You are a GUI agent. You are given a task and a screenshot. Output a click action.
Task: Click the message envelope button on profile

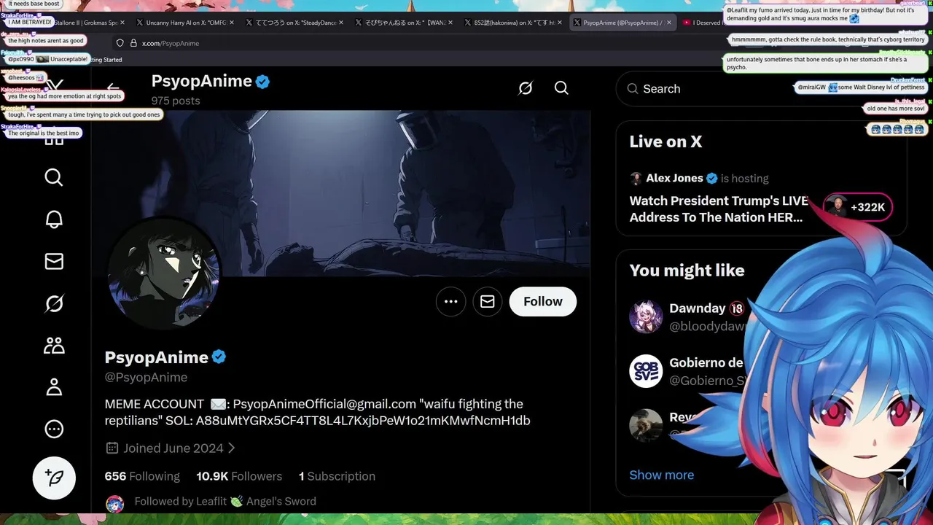point(488,301)
